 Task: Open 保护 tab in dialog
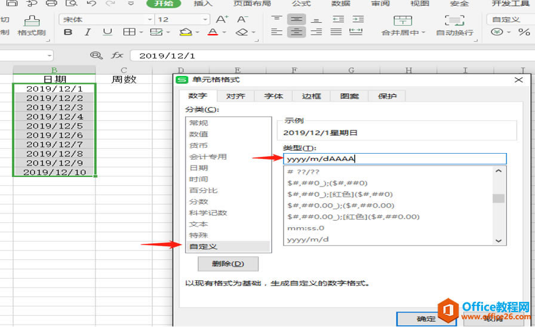[x=388, y=96]
